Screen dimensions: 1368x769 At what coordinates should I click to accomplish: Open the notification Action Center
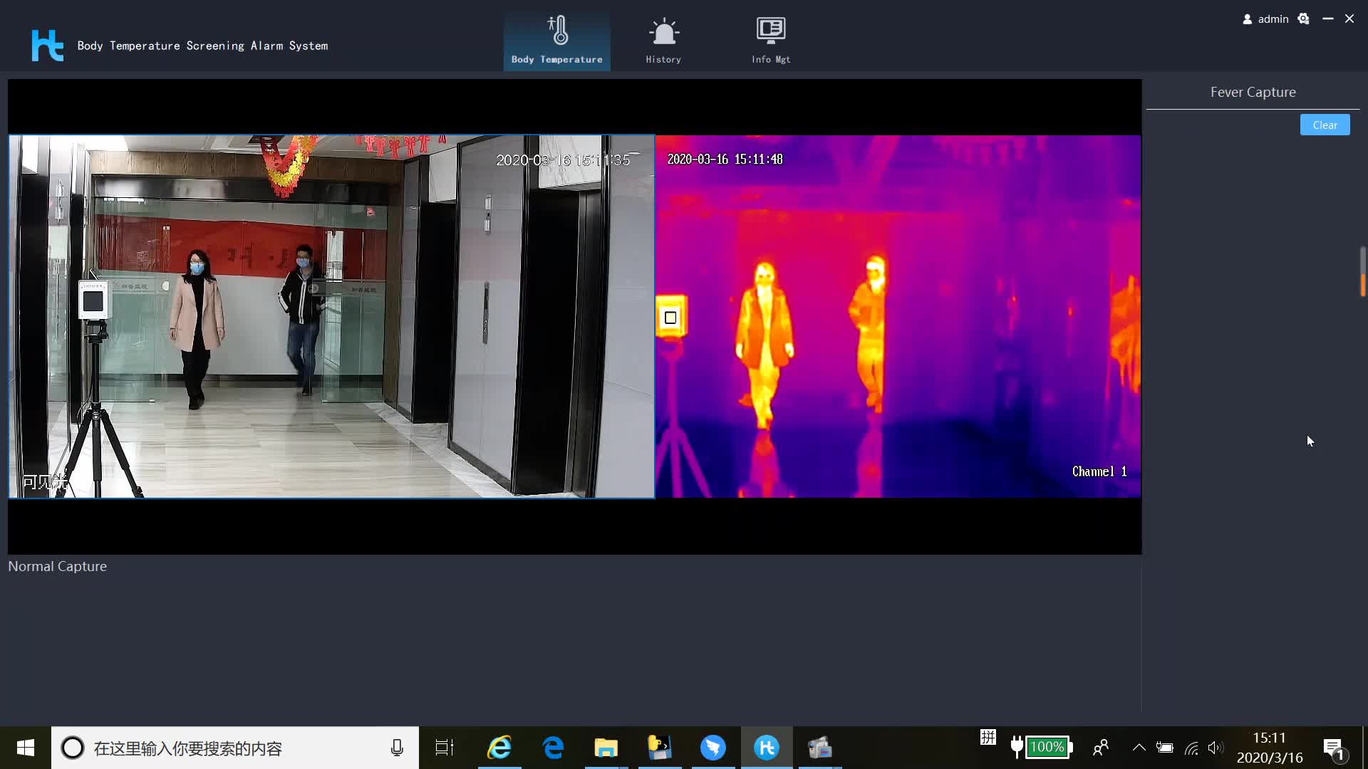pyautogui.click(x=1333, y=748)
